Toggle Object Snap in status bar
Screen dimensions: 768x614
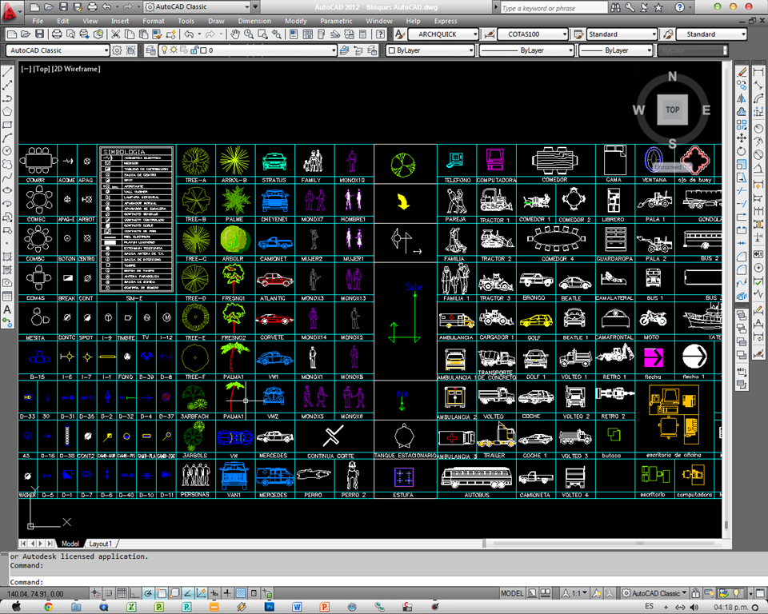click(x=162, y=593)
